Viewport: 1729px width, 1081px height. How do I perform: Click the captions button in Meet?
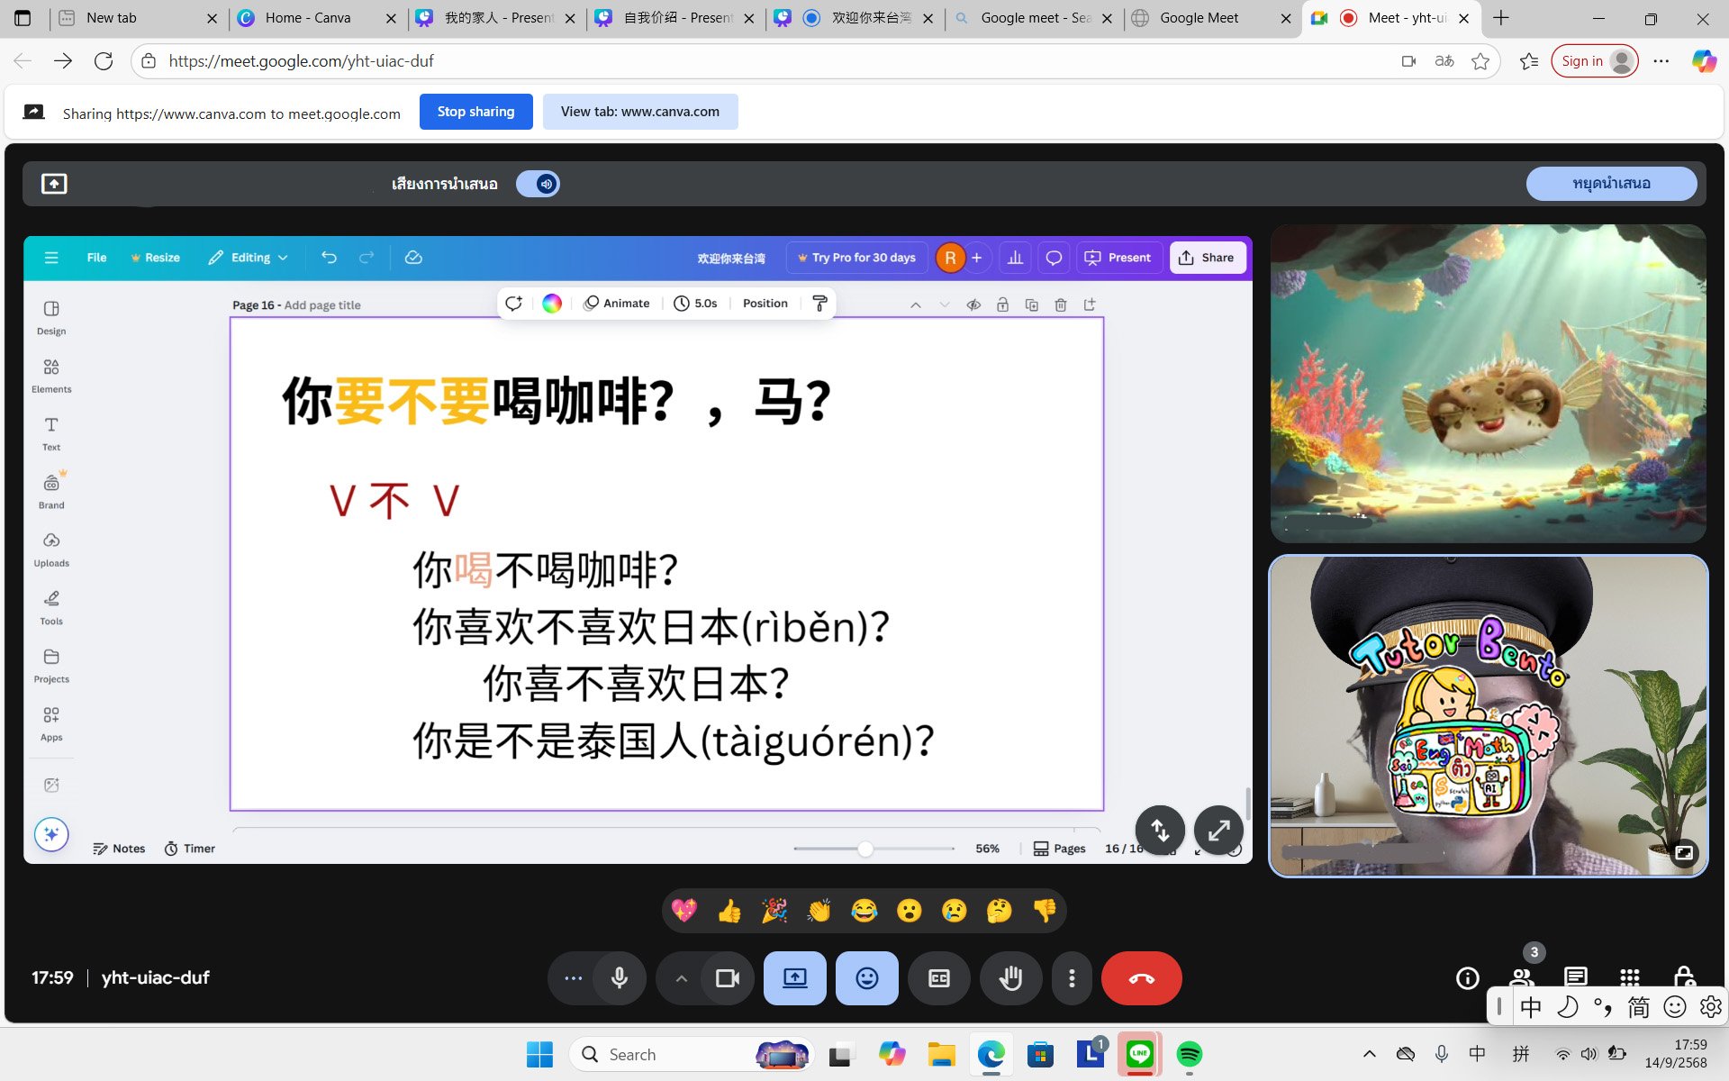tap(938, 978)
